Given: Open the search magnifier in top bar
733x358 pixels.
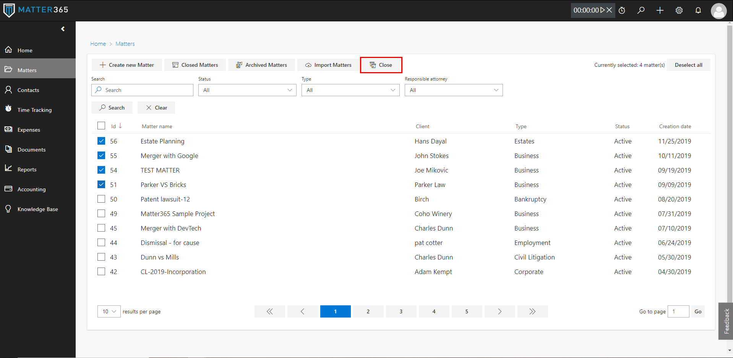Looking at the screenshot, I should (641, 10).
